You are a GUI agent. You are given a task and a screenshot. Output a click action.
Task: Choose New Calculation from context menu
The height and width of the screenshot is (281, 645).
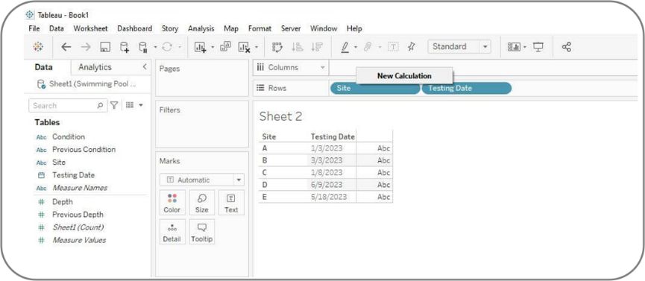tap(404, 76)
